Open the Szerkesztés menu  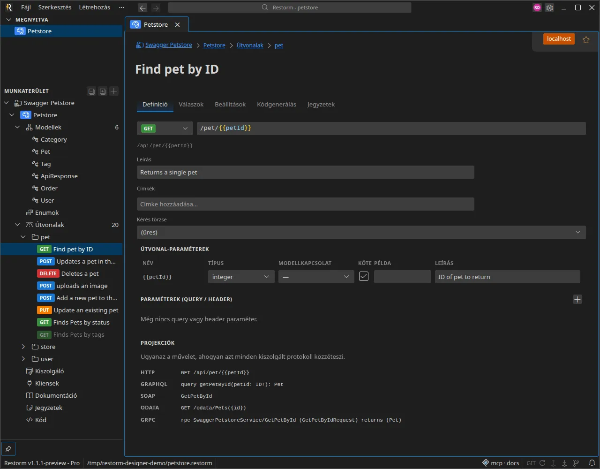click(55, 8)
